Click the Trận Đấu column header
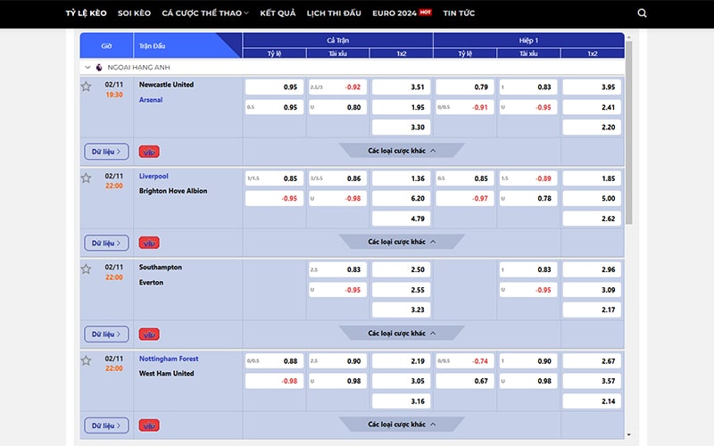The height and width of the screenshot is (446, 714). 187,45
